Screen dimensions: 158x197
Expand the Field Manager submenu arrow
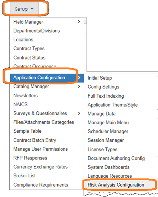pos(79,22)
